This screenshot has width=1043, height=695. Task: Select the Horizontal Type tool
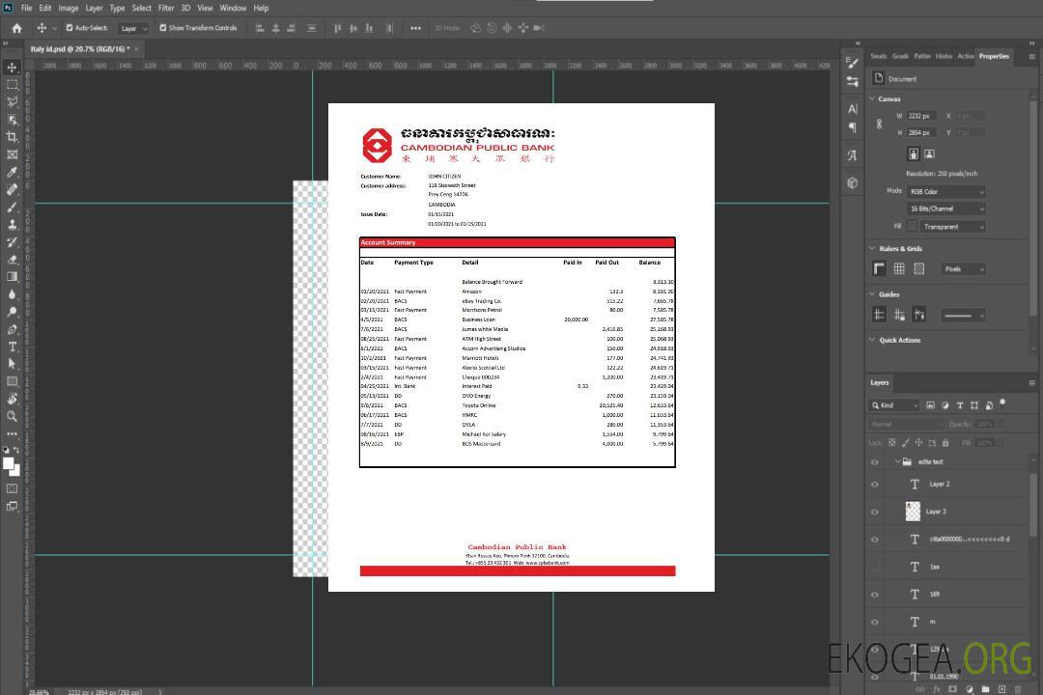click(x=12, y=347)
